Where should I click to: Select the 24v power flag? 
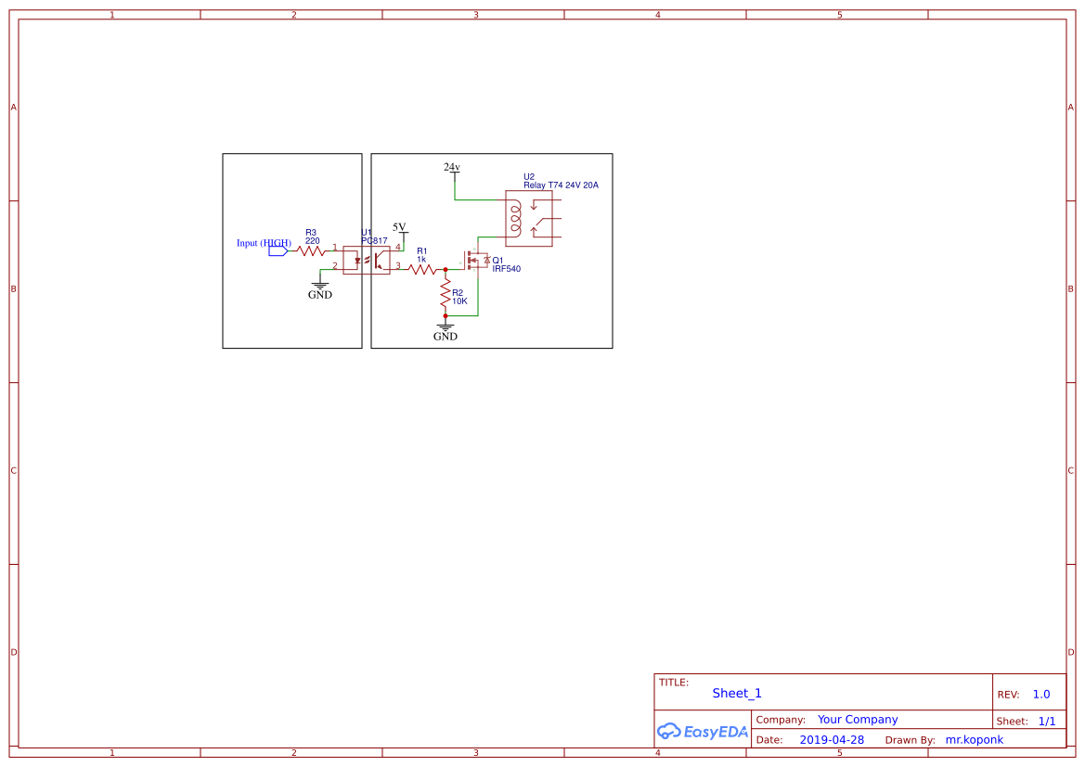click(x=454, y=168)
